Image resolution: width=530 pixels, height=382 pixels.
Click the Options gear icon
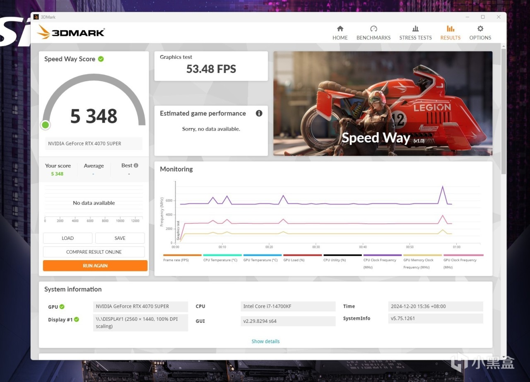480,29
